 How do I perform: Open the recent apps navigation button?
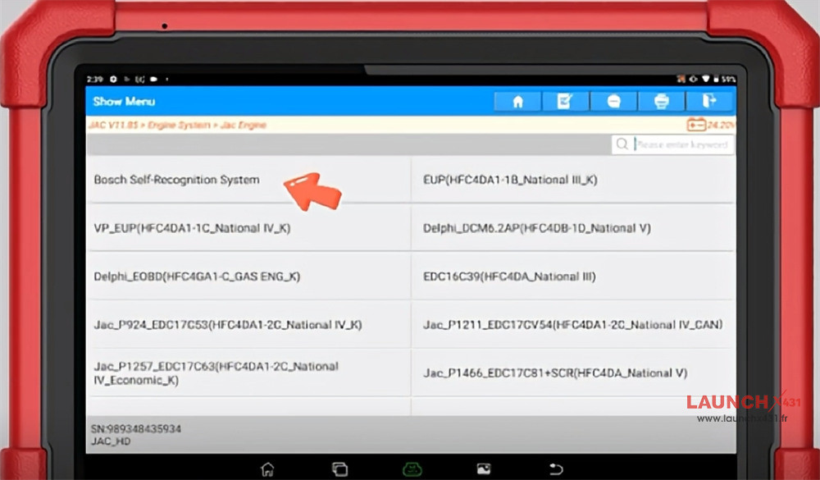click(339, 469)
